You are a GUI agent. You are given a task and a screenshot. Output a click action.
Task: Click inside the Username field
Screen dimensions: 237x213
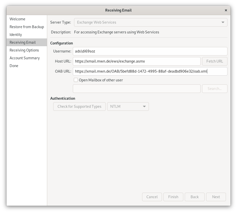coord(150,51)
